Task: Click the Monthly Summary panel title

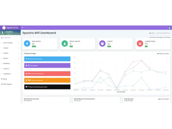Action: pos(31,99)
